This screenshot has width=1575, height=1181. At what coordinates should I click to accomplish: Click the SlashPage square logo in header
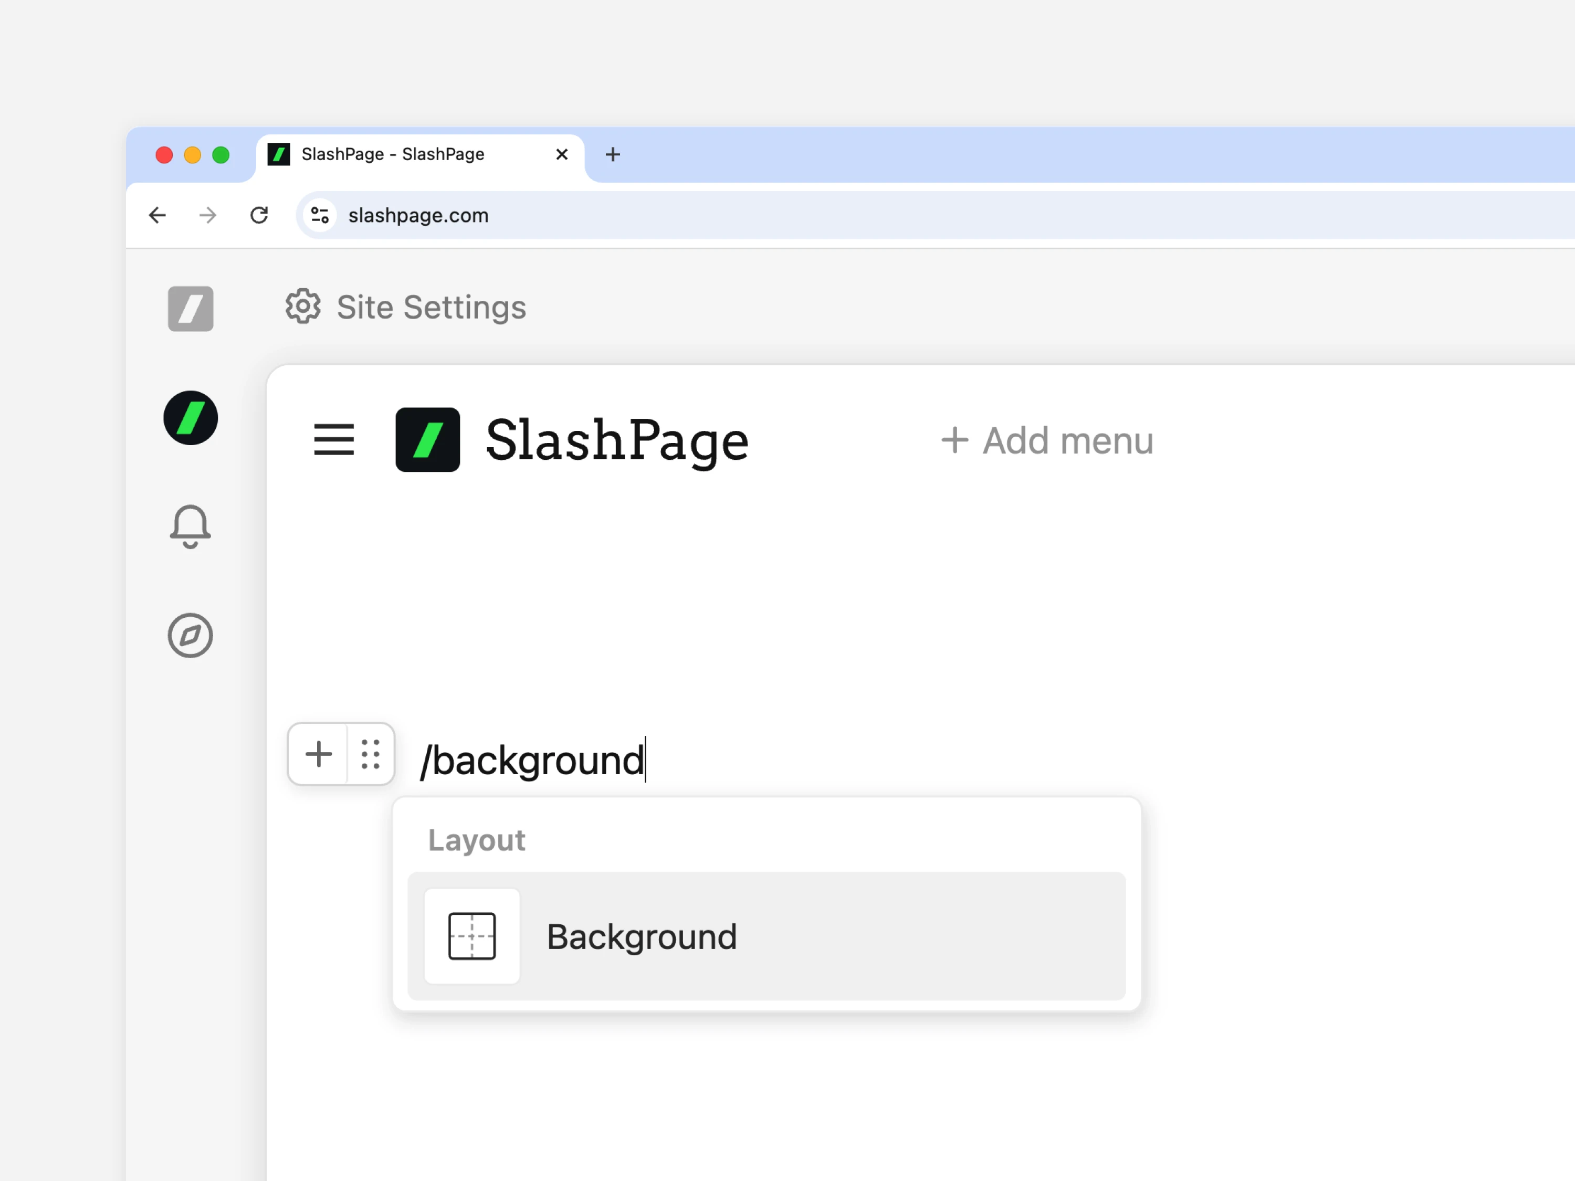[x=427, y=439]
